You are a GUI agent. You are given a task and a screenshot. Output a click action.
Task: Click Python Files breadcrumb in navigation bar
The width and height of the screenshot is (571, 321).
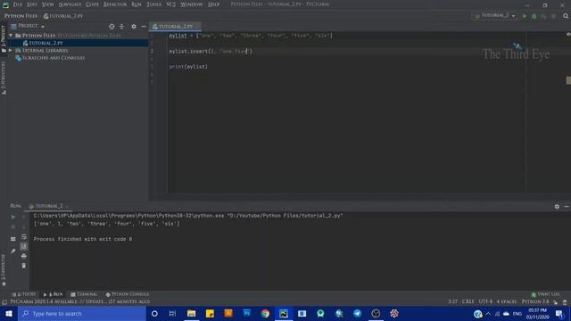click(x=21, y=16)
